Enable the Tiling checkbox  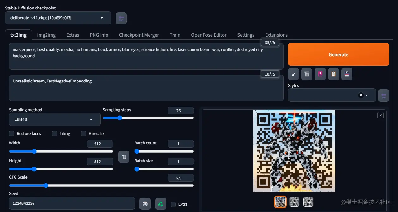[x=55, y=133]
